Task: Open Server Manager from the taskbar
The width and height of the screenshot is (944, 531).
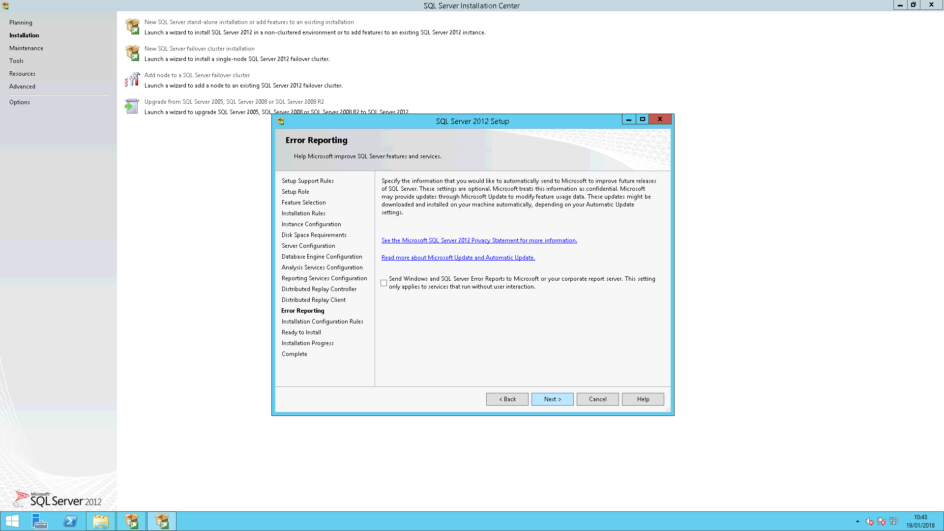Action: coord(40,521)
